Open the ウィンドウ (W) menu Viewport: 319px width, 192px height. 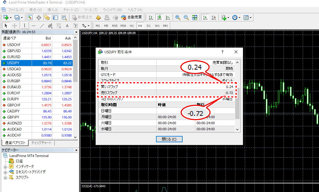(112, 10)
